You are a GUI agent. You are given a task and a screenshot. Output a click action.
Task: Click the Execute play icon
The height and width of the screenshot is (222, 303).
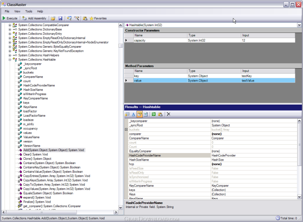(x=4, y=18)
